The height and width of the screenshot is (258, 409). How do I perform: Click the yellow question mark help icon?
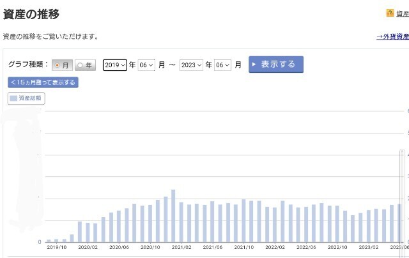click(x=390, y=13)
